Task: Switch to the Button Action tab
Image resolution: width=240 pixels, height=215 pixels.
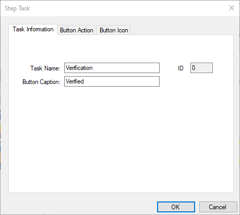Action: (x=77, y=30)
